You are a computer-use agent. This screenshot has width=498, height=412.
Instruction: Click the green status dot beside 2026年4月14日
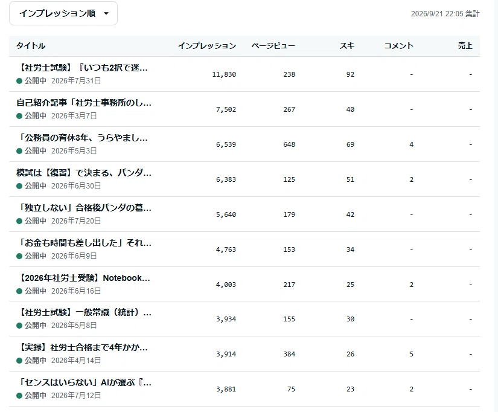19,361
